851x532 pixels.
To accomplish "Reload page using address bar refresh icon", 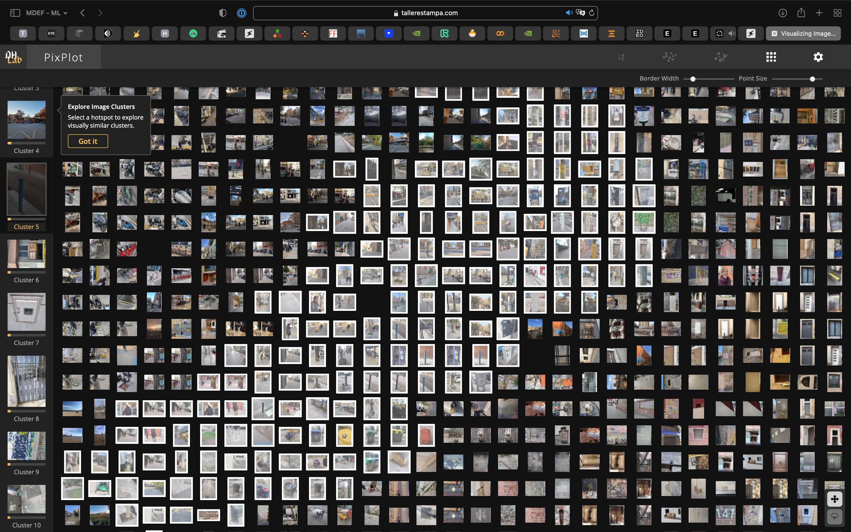I will (591, 13).
